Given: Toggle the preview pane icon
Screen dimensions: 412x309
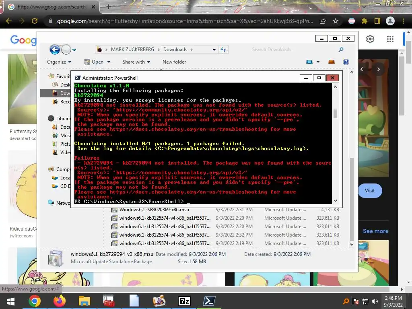Looking at the screenshot, I should click(x=332, y=62).
